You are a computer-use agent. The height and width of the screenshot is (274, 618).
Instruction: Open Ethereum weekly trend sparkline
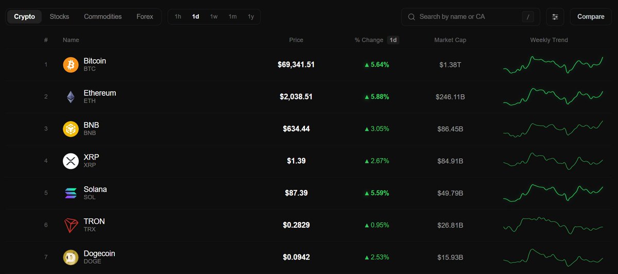(553, 97)
